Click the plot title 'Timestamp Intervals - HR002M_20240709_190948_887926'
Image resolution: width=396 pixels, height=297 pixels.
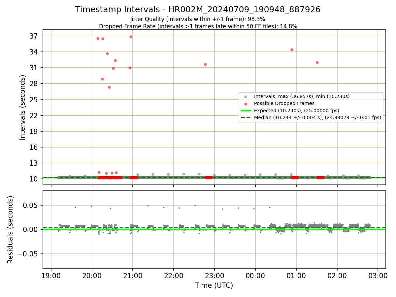click(x=198, y=10)
